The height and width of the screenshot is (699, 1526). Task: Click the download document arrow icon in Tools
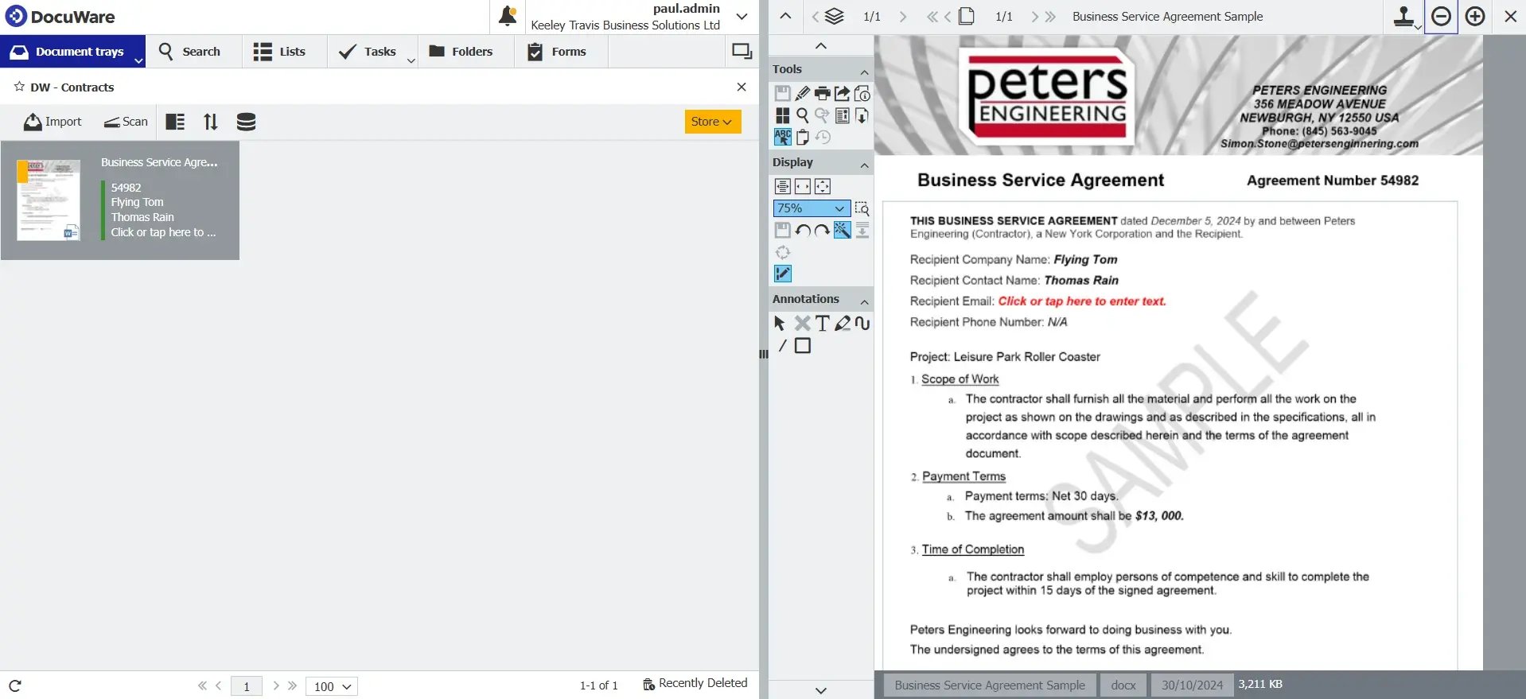tap(862, 115)
